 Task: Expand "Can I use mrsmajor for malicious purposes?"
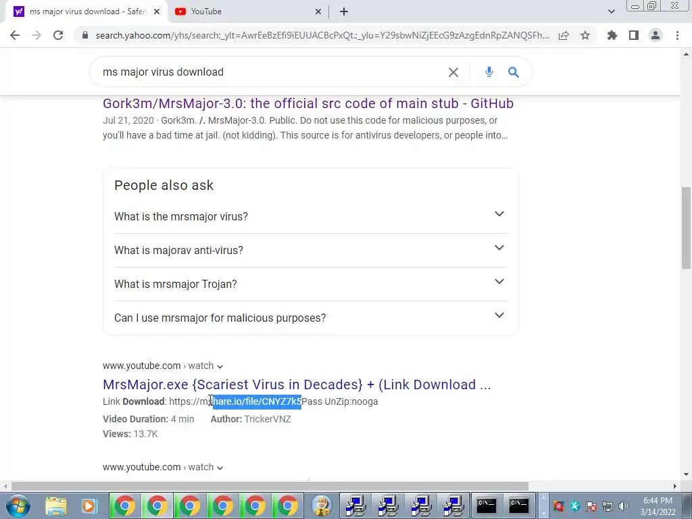click(x=311, y=318)
